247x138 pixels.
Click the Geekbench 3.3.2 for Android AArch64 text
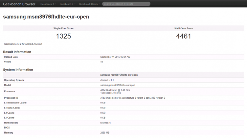point(23,44)
